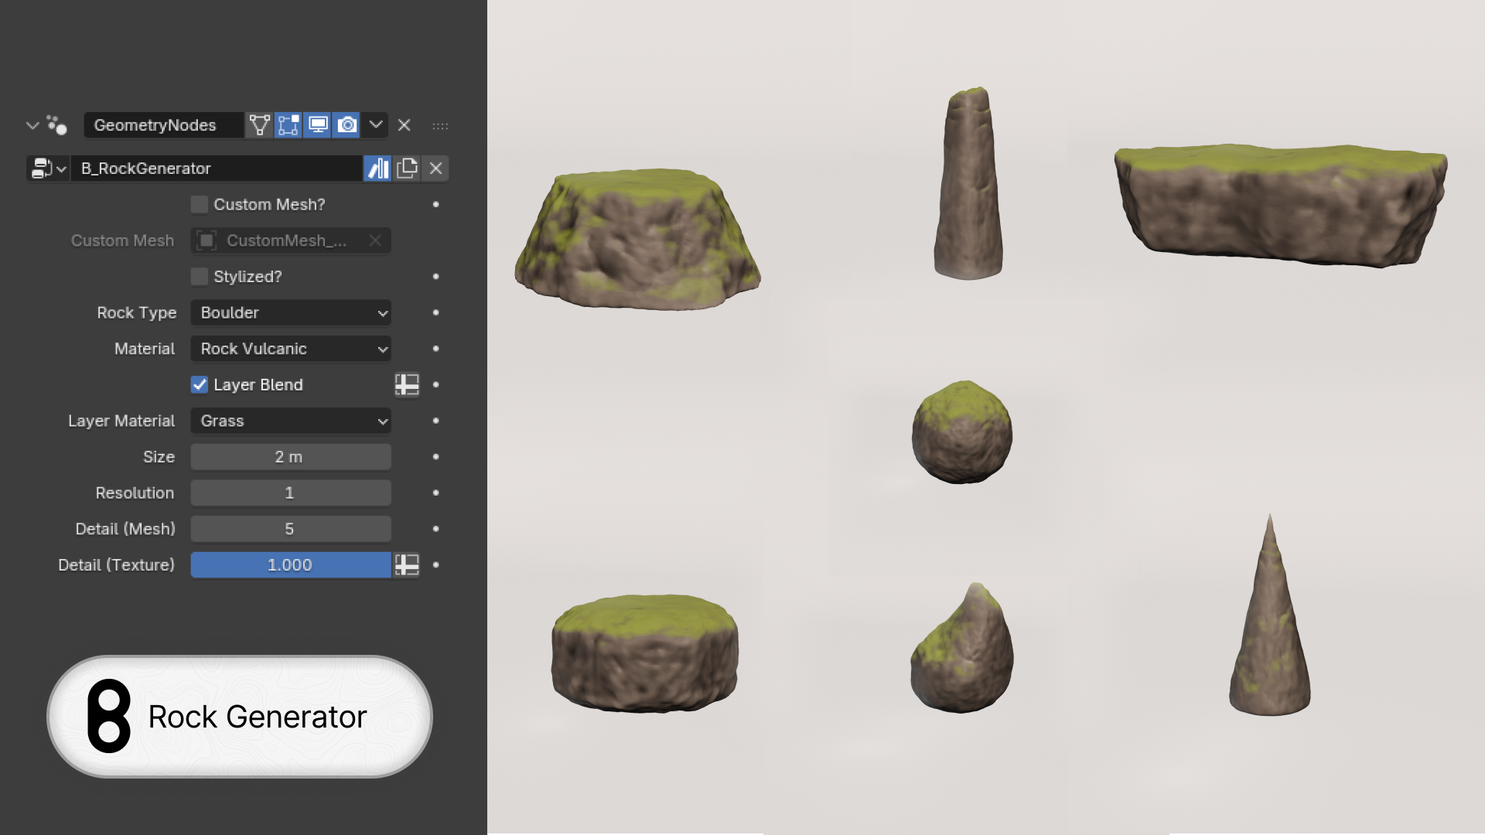Toggle render camera icon on modifier
The image size is (1485, 835).
pyautogui.click(x=347, y=125)
